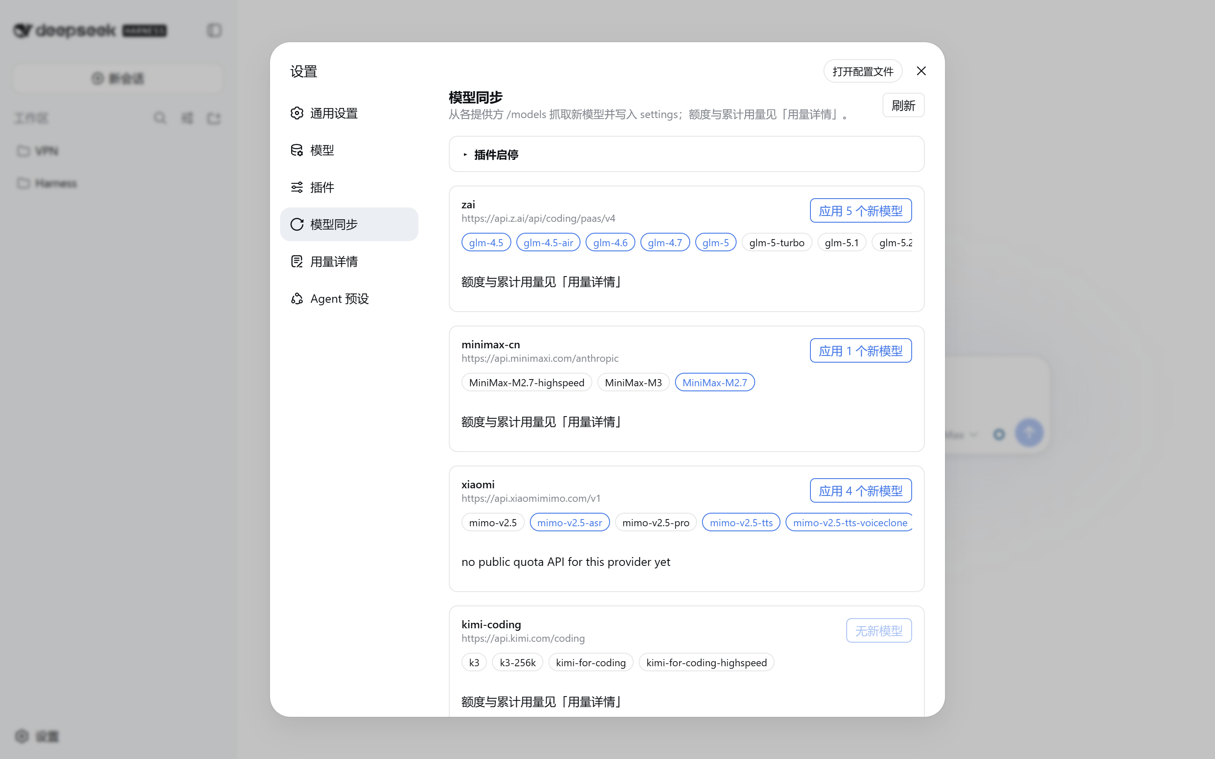Apply 1 new model for minimax-cn
This screenshot has height=759, width=1215.
(861, 351)
